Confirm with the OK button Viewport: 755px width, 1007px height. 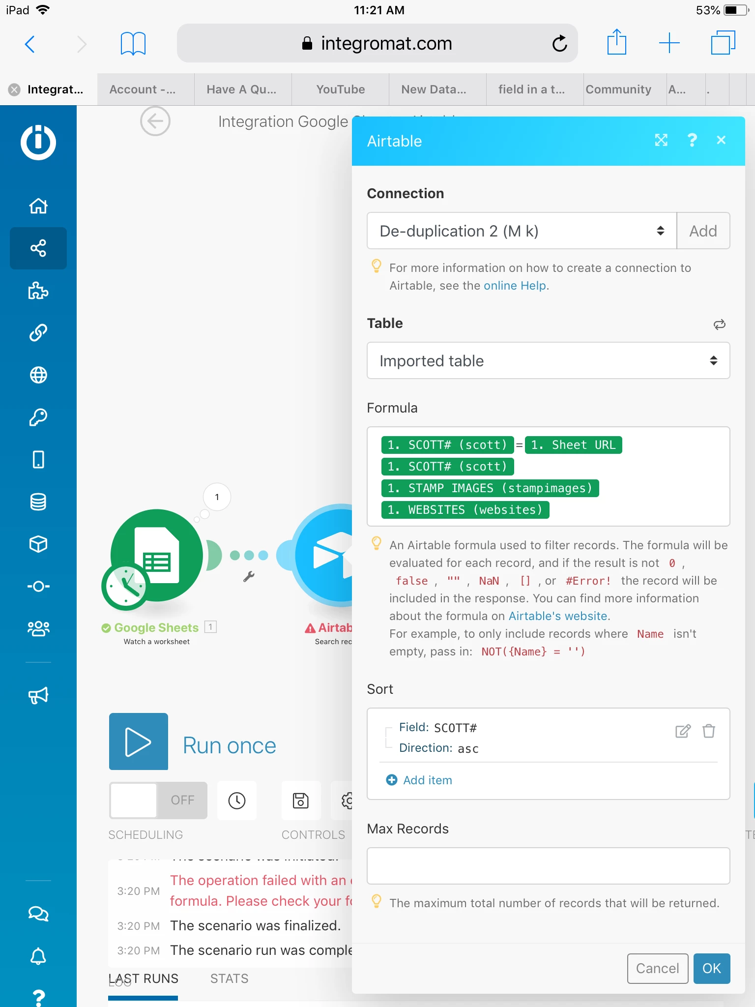[x=712, y=968]
